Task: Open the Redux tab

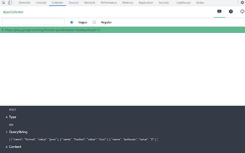Action: point(200,3)
